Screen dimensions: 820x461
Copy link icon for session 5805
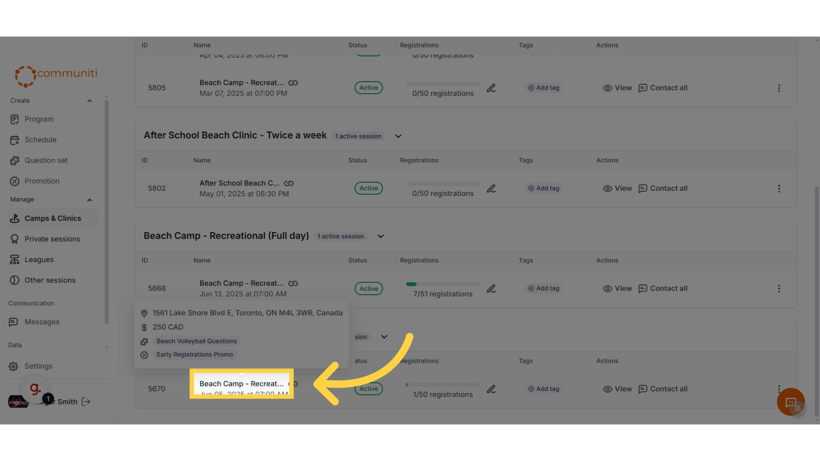point(293,83)
